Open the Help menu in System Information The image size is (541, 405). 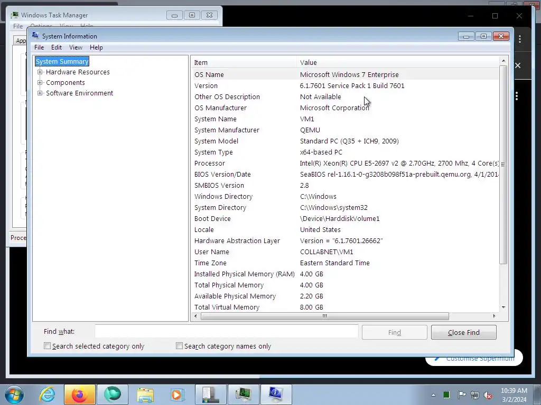click(x=96, y=47)
